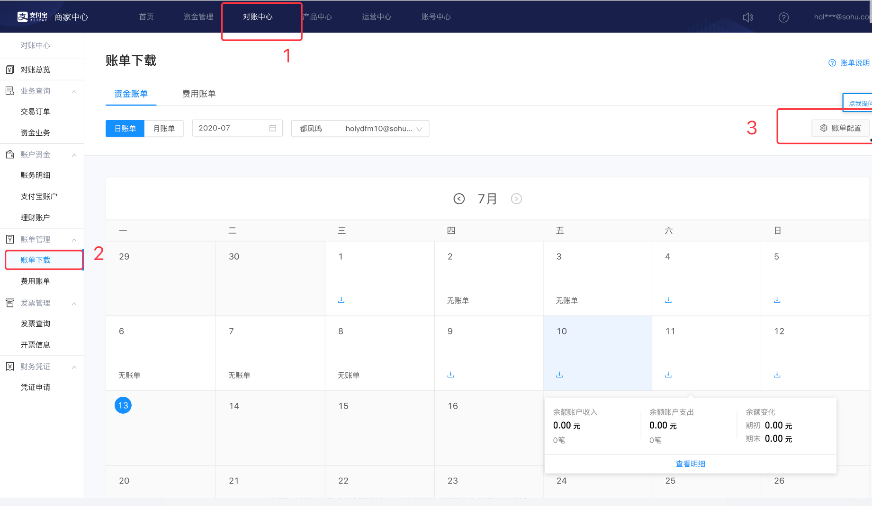Switch to 月账单 toggle
This screenshot has height=506, width=872.
coord(164,129)
